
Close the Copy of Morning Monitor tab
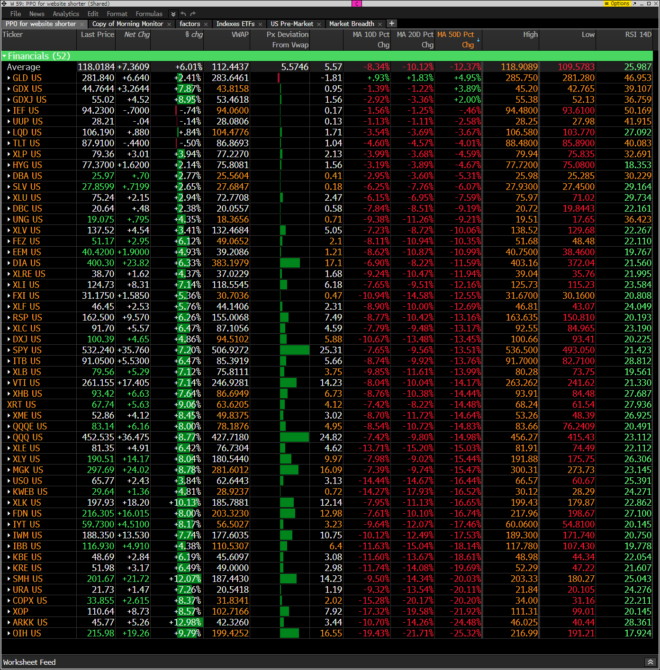[x=169, y=24]
